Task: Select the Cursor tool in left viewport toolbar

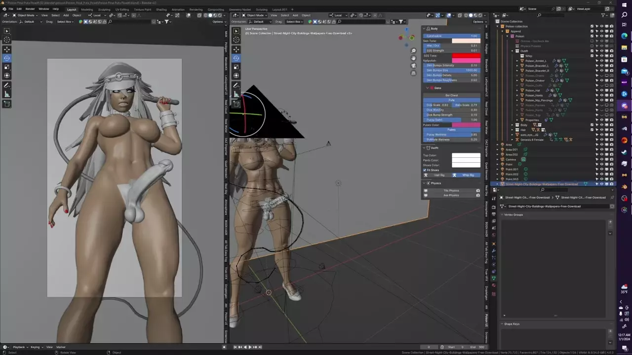Action: click(x=7, y=40)
